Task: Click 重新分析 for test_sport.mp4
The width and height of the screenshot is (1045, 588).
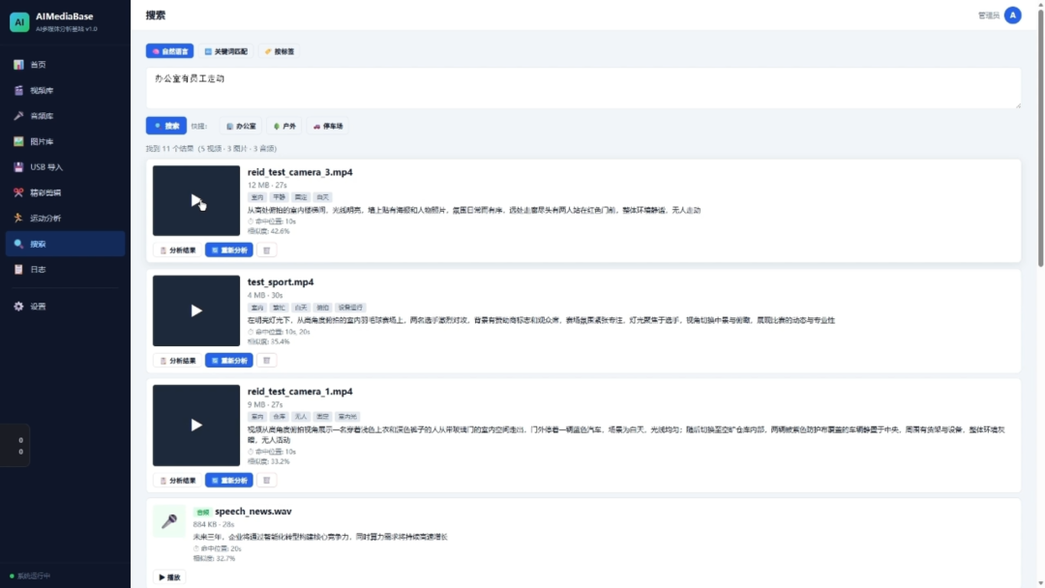Action: tap(228, 361)
